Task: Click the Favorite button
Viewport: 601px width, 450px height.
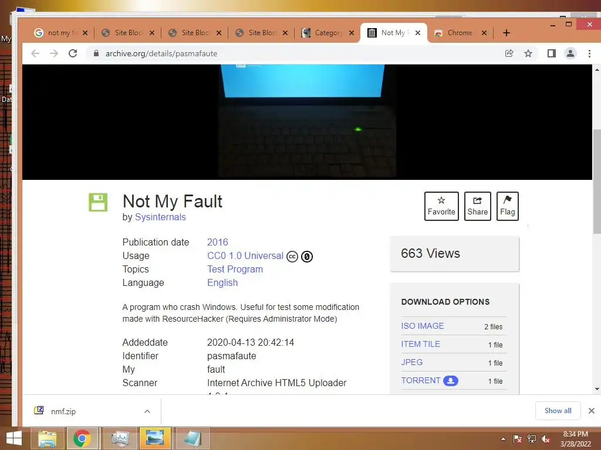Action: [441, 206]
